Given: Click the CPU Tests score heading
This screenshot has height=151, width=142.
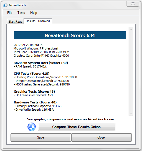Looking at the screenshot, I should (x=32, y=74).
